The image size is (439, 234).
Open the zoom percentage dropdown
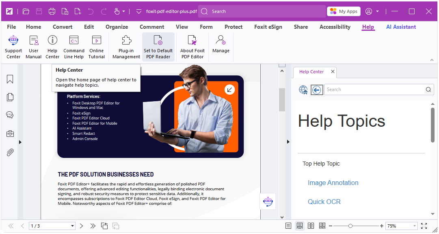(x=414, y=226)
